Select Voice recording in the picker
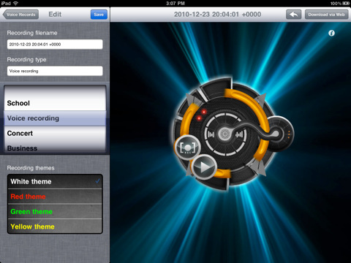 coord(55,118)
